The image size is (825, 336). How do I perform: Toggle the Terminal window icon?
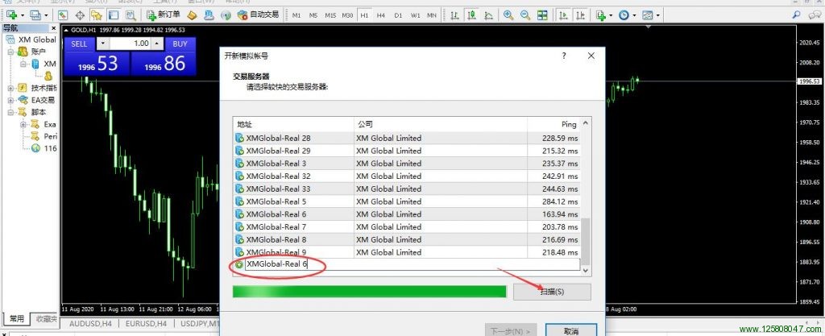point(114,15)
